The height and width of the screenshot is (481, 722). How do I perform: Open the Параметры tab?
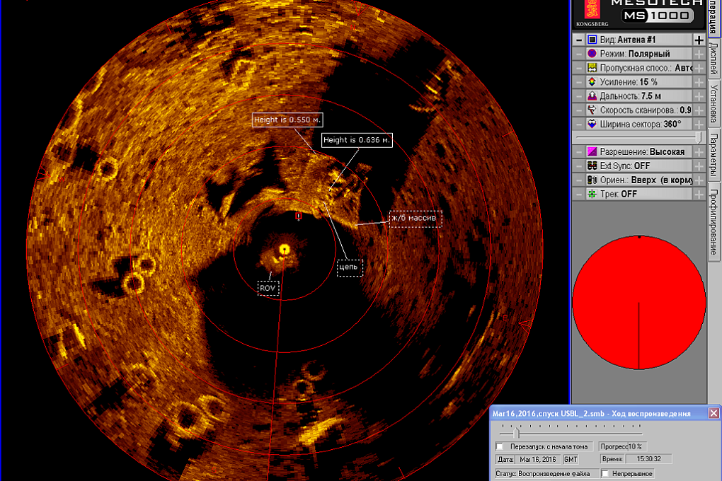tap(714, 154)
